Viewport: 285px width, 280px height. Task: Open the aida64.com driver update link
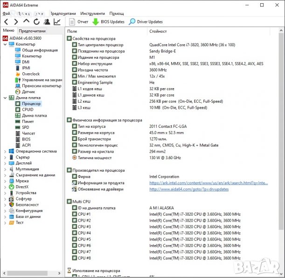click(x=189, y=189)
